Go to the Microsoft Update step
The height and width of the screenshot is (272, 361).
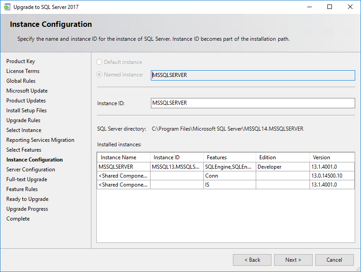click(27, 91)
